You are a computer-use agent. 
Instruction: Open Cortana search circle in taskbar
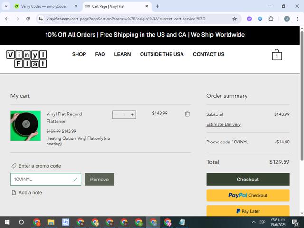point(21,222)
